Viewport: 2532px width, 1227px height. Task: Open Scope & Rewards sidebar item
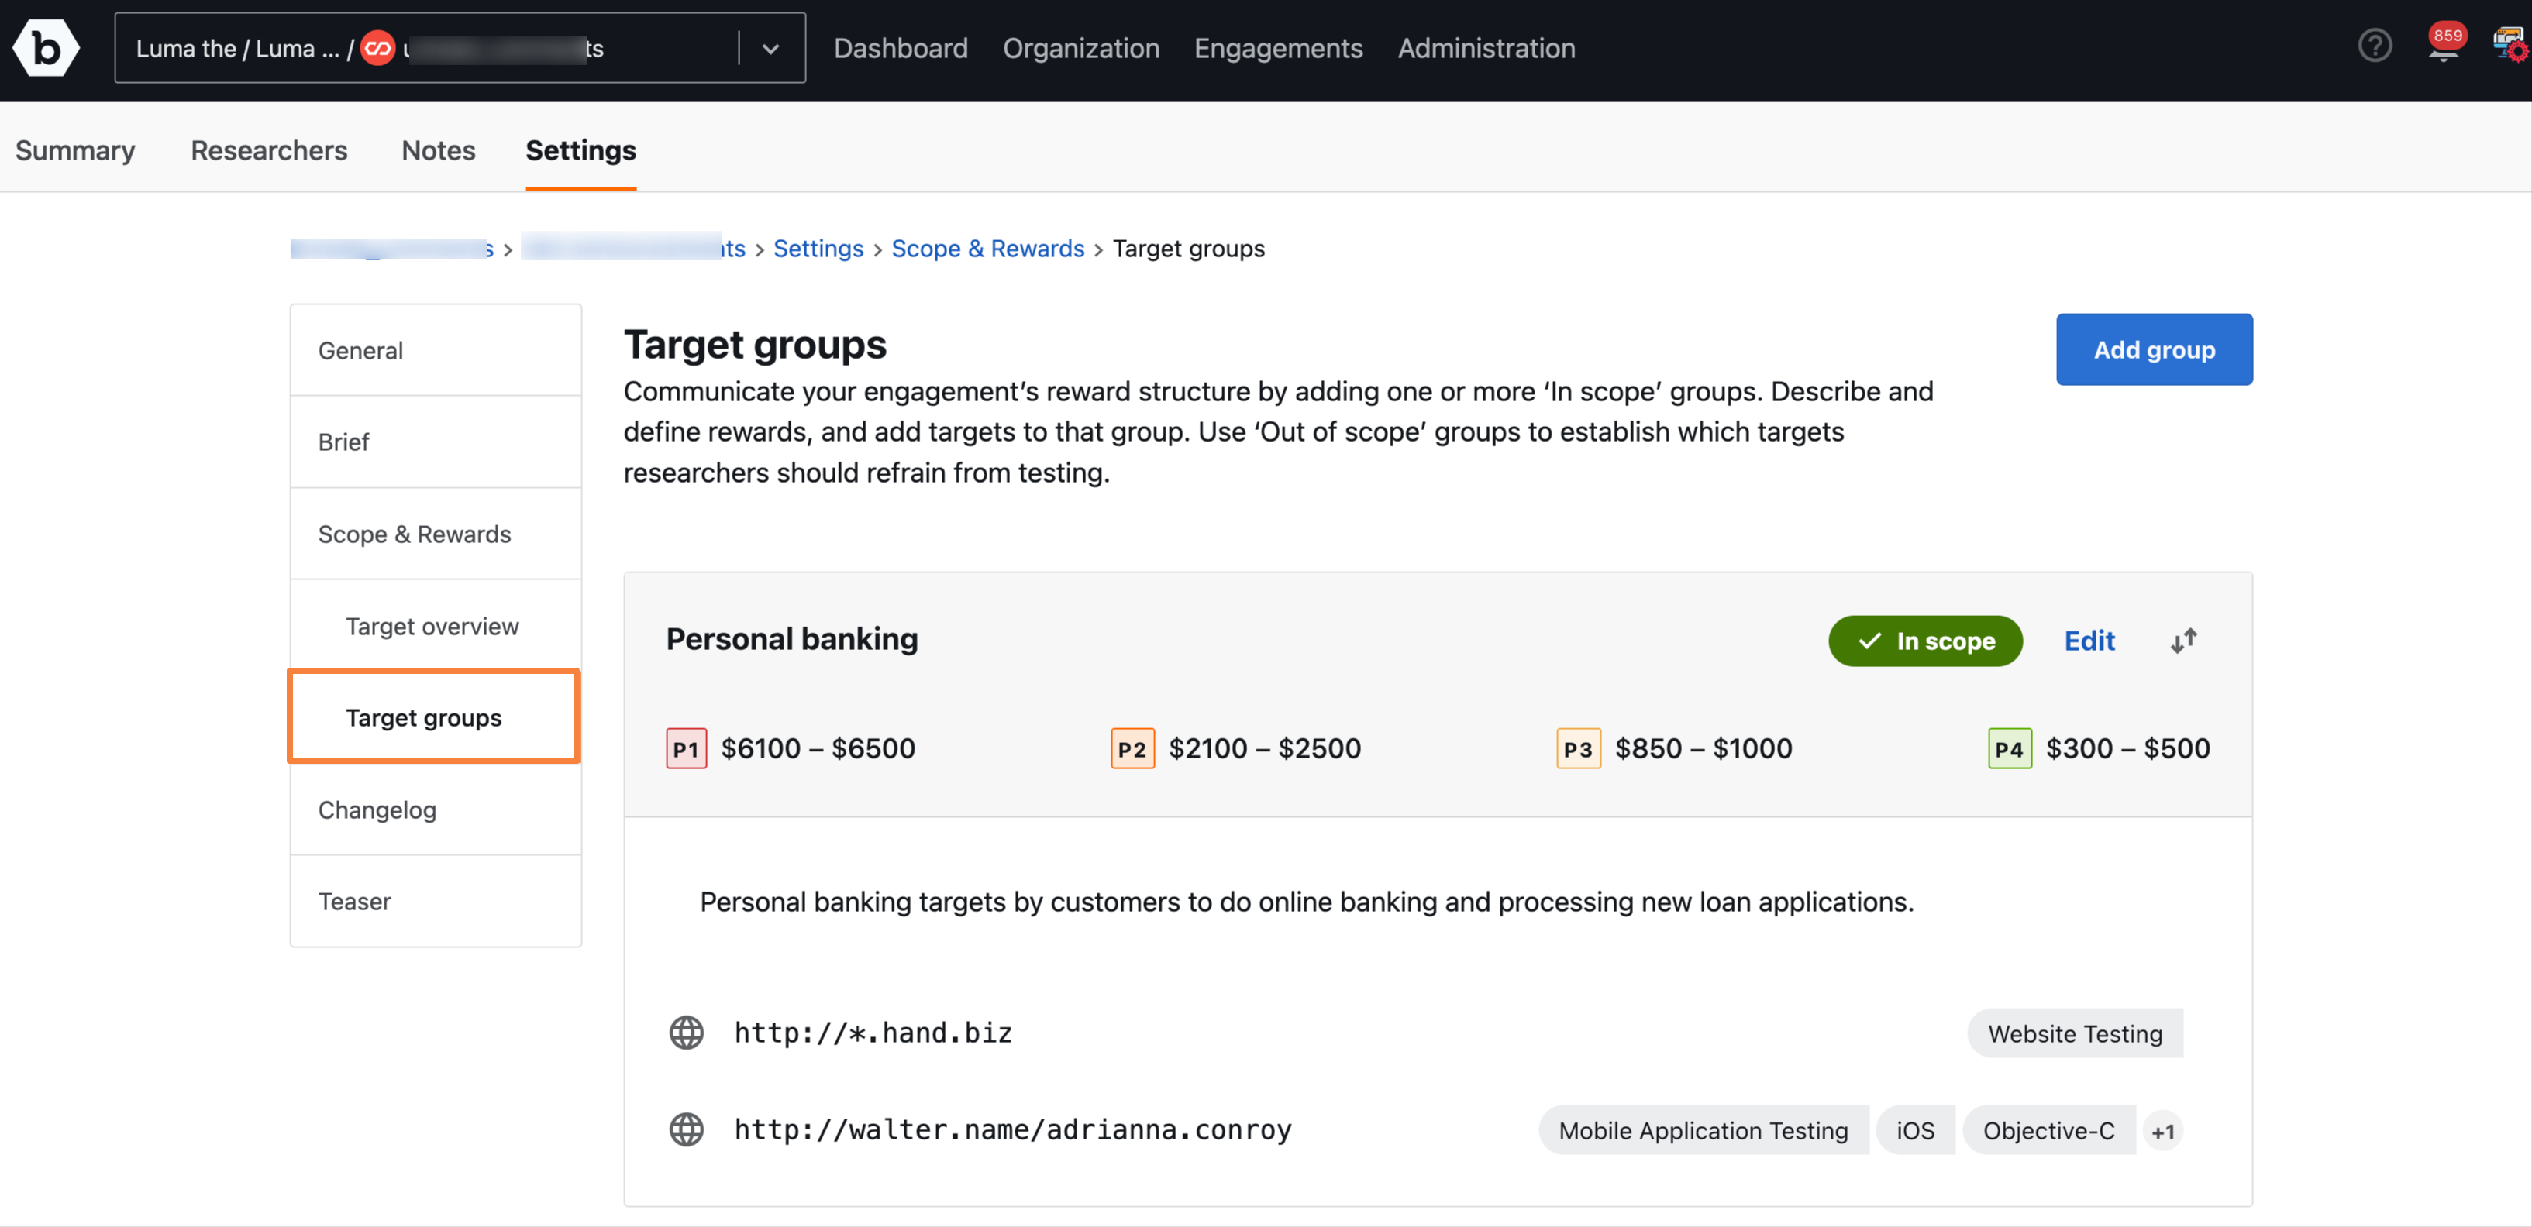(x=436, y=534)
